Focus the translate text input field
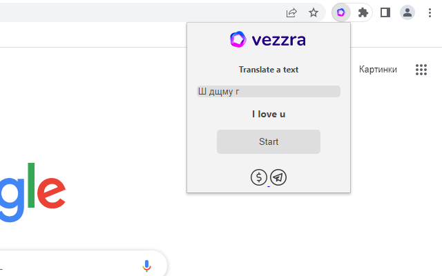The width and height of the screenshot is (442, 276). tap(269, 91)
